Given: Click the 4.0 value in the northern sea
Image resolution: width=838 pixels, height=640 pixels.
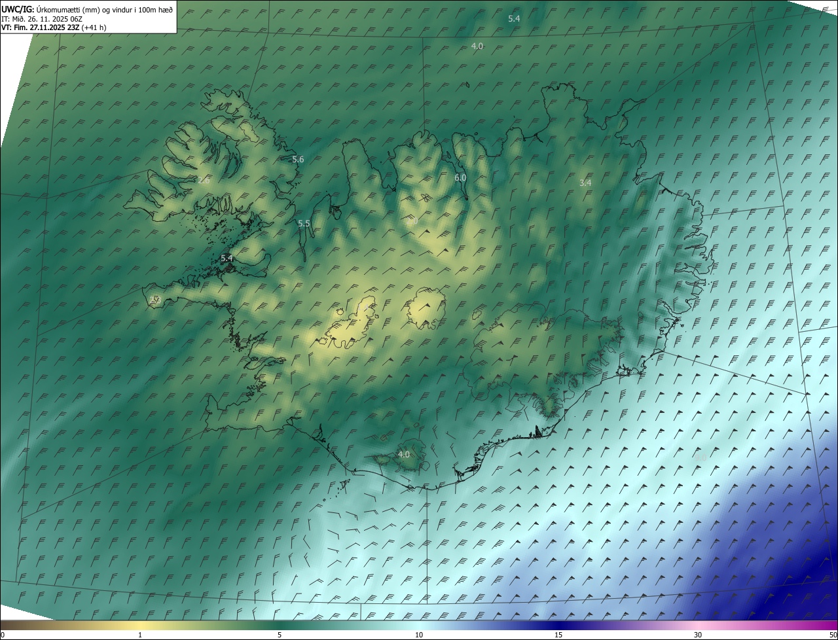Looking at the screenshot, I should (x=477, y=46).
